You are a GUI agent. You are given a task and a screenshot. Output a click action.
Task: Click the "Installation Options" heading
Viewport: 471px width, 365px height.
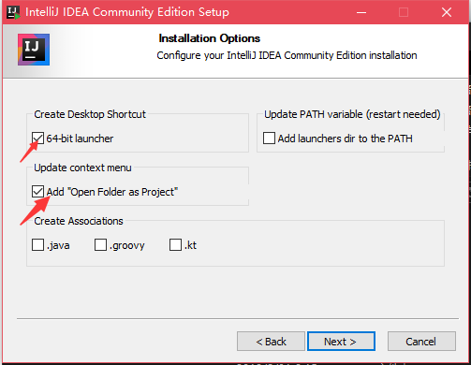click(210, 38)
